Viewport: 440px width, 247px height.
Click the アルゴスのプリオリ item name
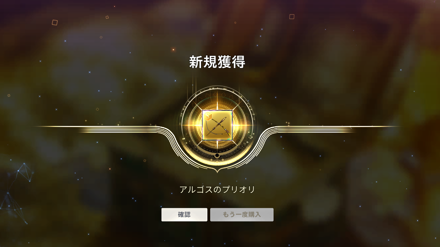[x=217, y=190]
